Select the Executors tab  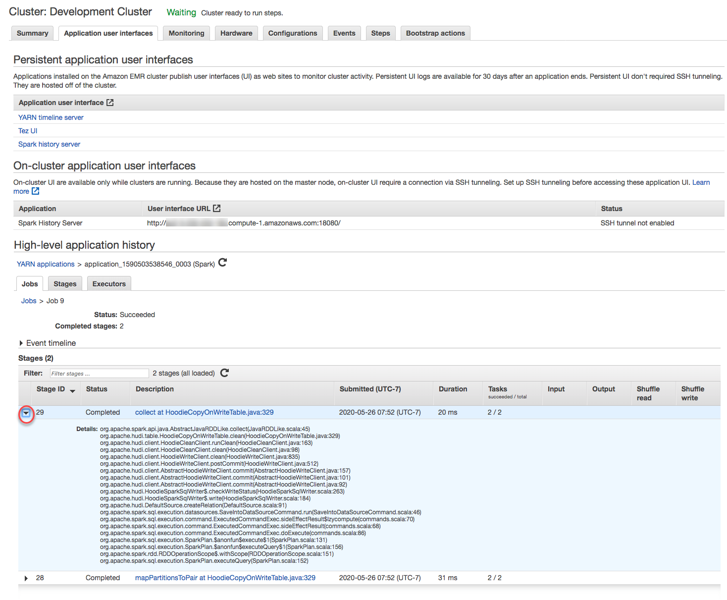tap(109, 284)
